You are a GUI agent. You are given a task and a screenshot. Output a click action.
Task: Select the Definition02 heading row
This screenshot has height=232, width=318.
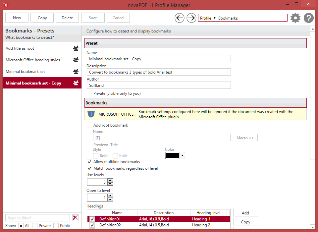pyautogui.click(x=159, y=225)
